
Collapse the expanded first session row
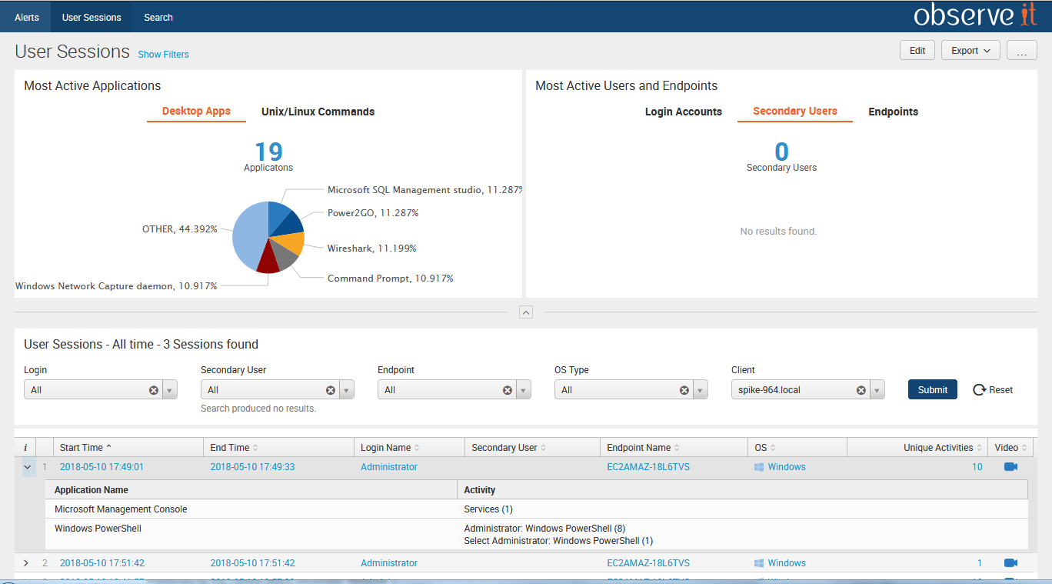coord(28,467)
